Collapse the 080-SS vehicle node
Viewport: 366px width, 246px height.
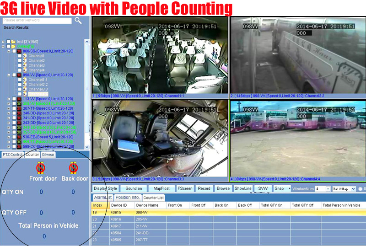[9, 51]
